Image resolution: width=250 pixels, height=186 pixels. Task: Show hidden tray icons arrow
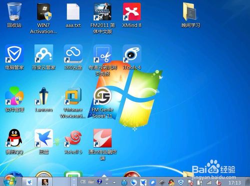[x=114, y=182]
